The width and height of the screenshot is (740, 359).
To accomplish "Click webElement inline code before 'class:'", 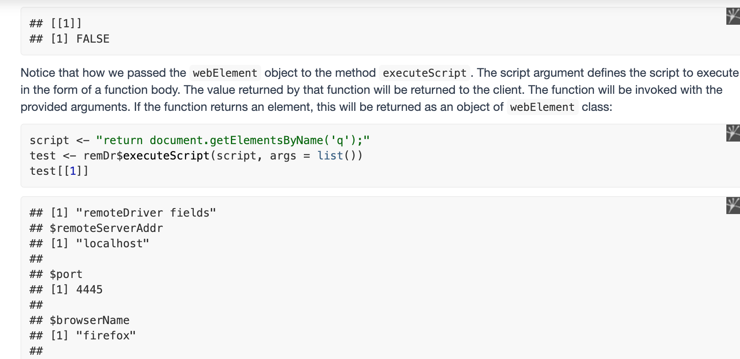I will 542,107.
